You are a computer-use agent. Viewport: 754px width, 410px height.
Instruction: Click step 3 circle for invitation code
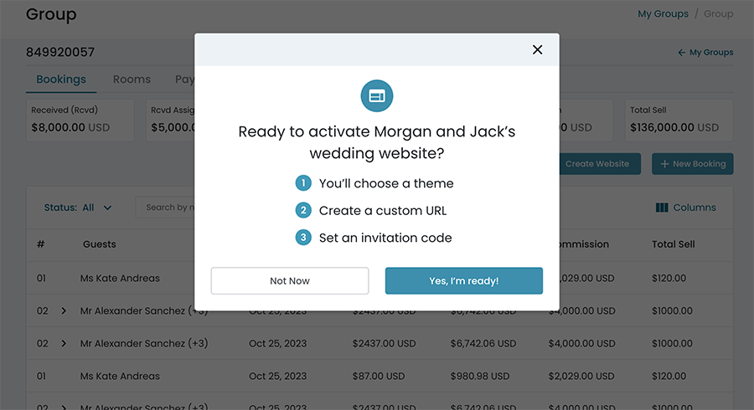303,238
